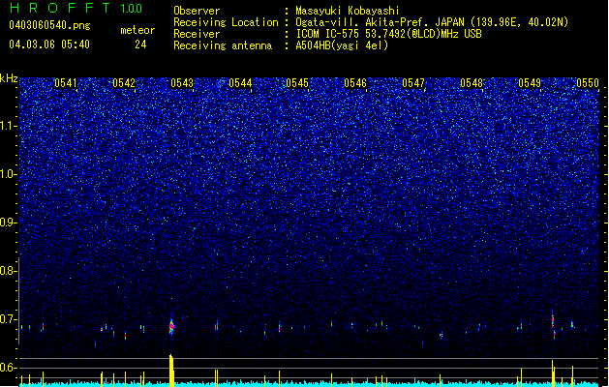The image size is (609, 387).
Task: Click the date stamp 04.03.06 05:40
Action: click(49, 45)
